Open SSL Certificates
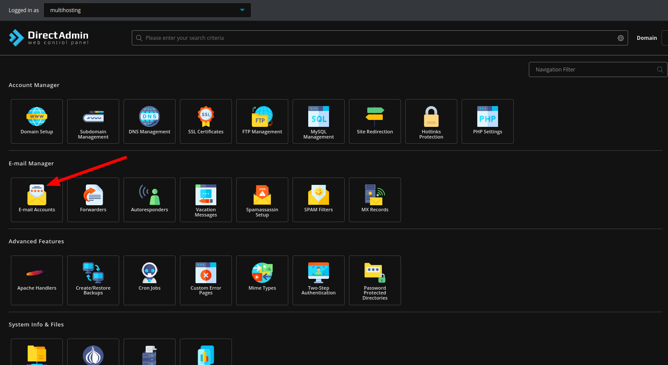 click(x=206, y=121)
